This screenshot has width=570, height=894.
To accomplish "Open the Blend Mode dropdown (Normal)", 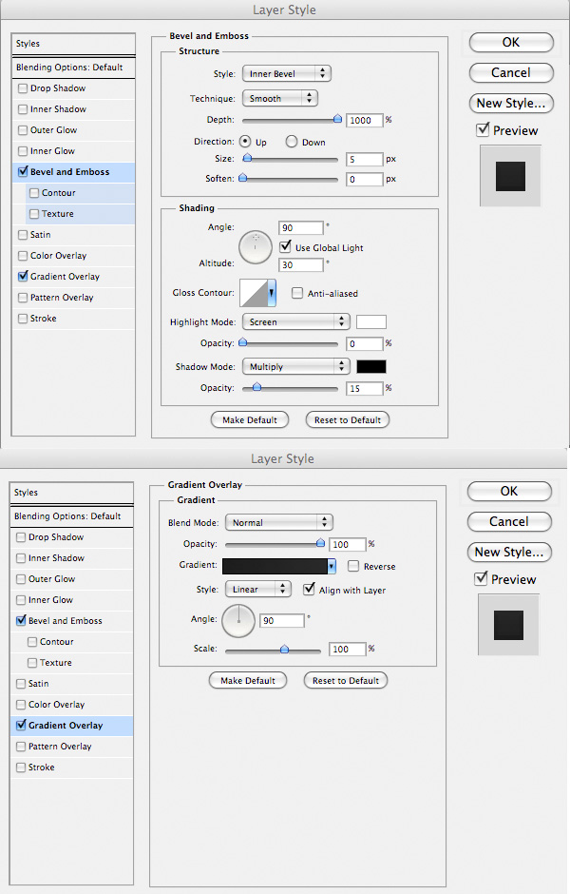I will 279,522.
